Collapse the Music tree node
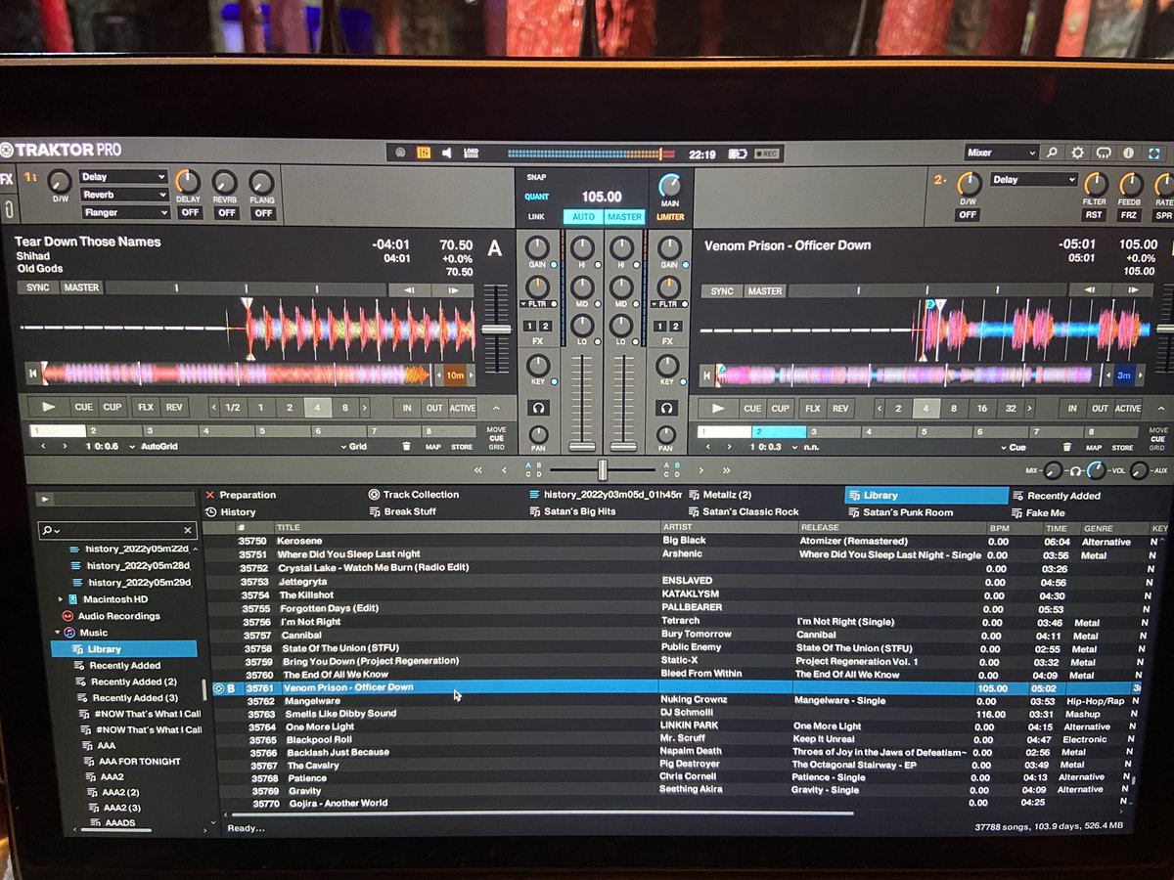 [58, 633]
